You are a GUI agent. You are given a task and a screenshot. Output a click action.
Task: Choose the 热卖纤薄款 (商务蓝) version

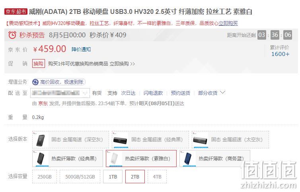pos(215,158)
